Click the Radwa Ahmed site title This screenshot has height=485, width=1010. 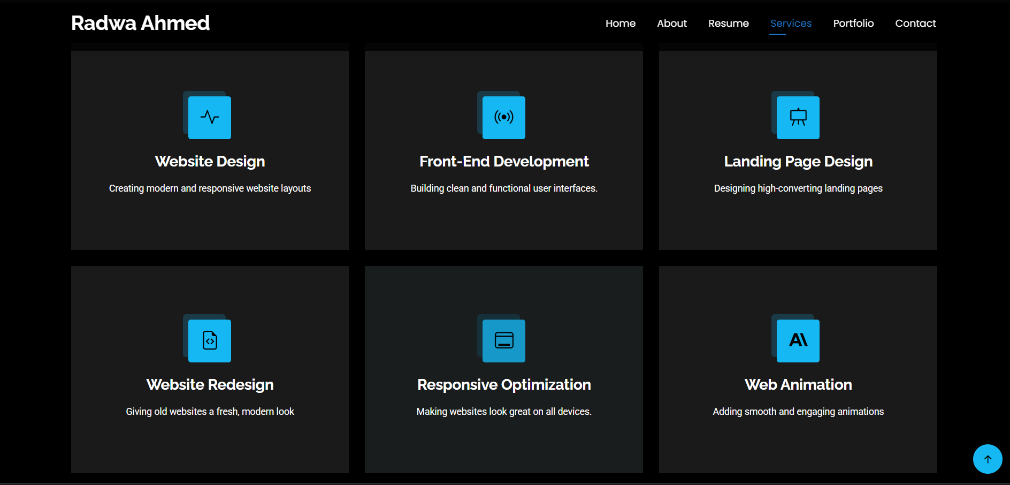(140, 22)
